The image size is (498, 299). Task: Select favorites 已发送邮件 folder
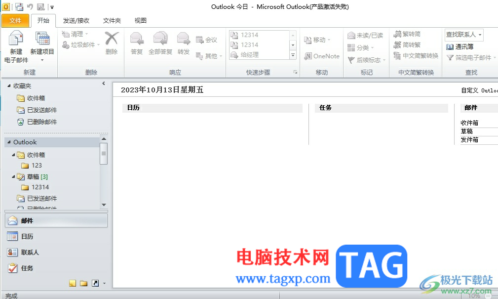tap(37, 110)
